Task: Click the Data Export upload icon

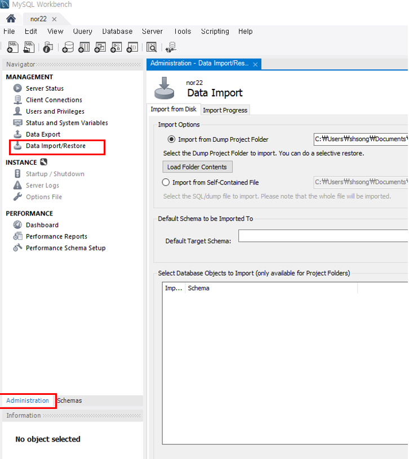Action: (17, 134)
